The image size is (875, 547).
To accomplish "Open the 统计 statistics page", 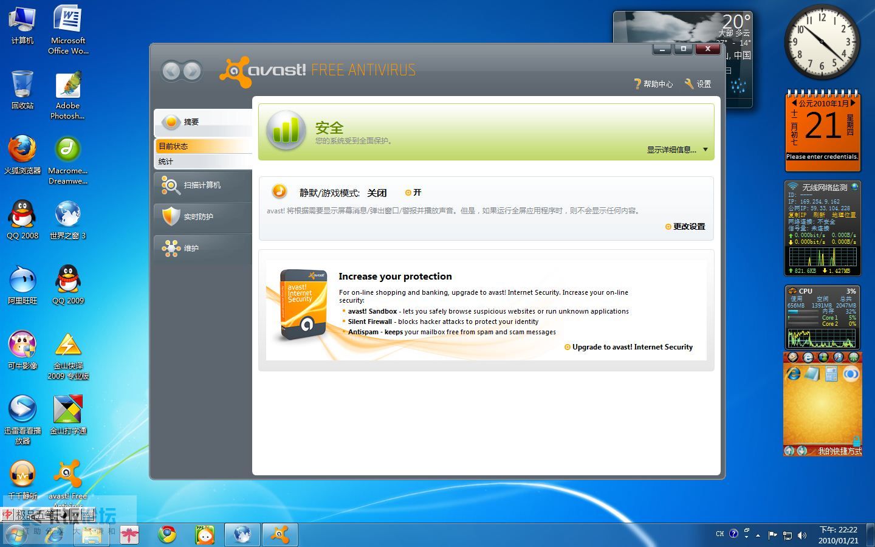I will (x=203, y=162).
